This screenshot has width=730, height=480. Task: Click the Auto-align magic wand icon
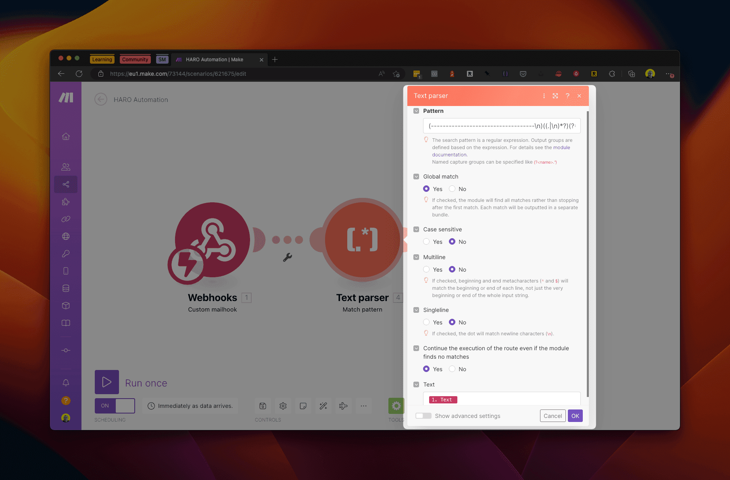pyautogui.click(x=323, y=406)
